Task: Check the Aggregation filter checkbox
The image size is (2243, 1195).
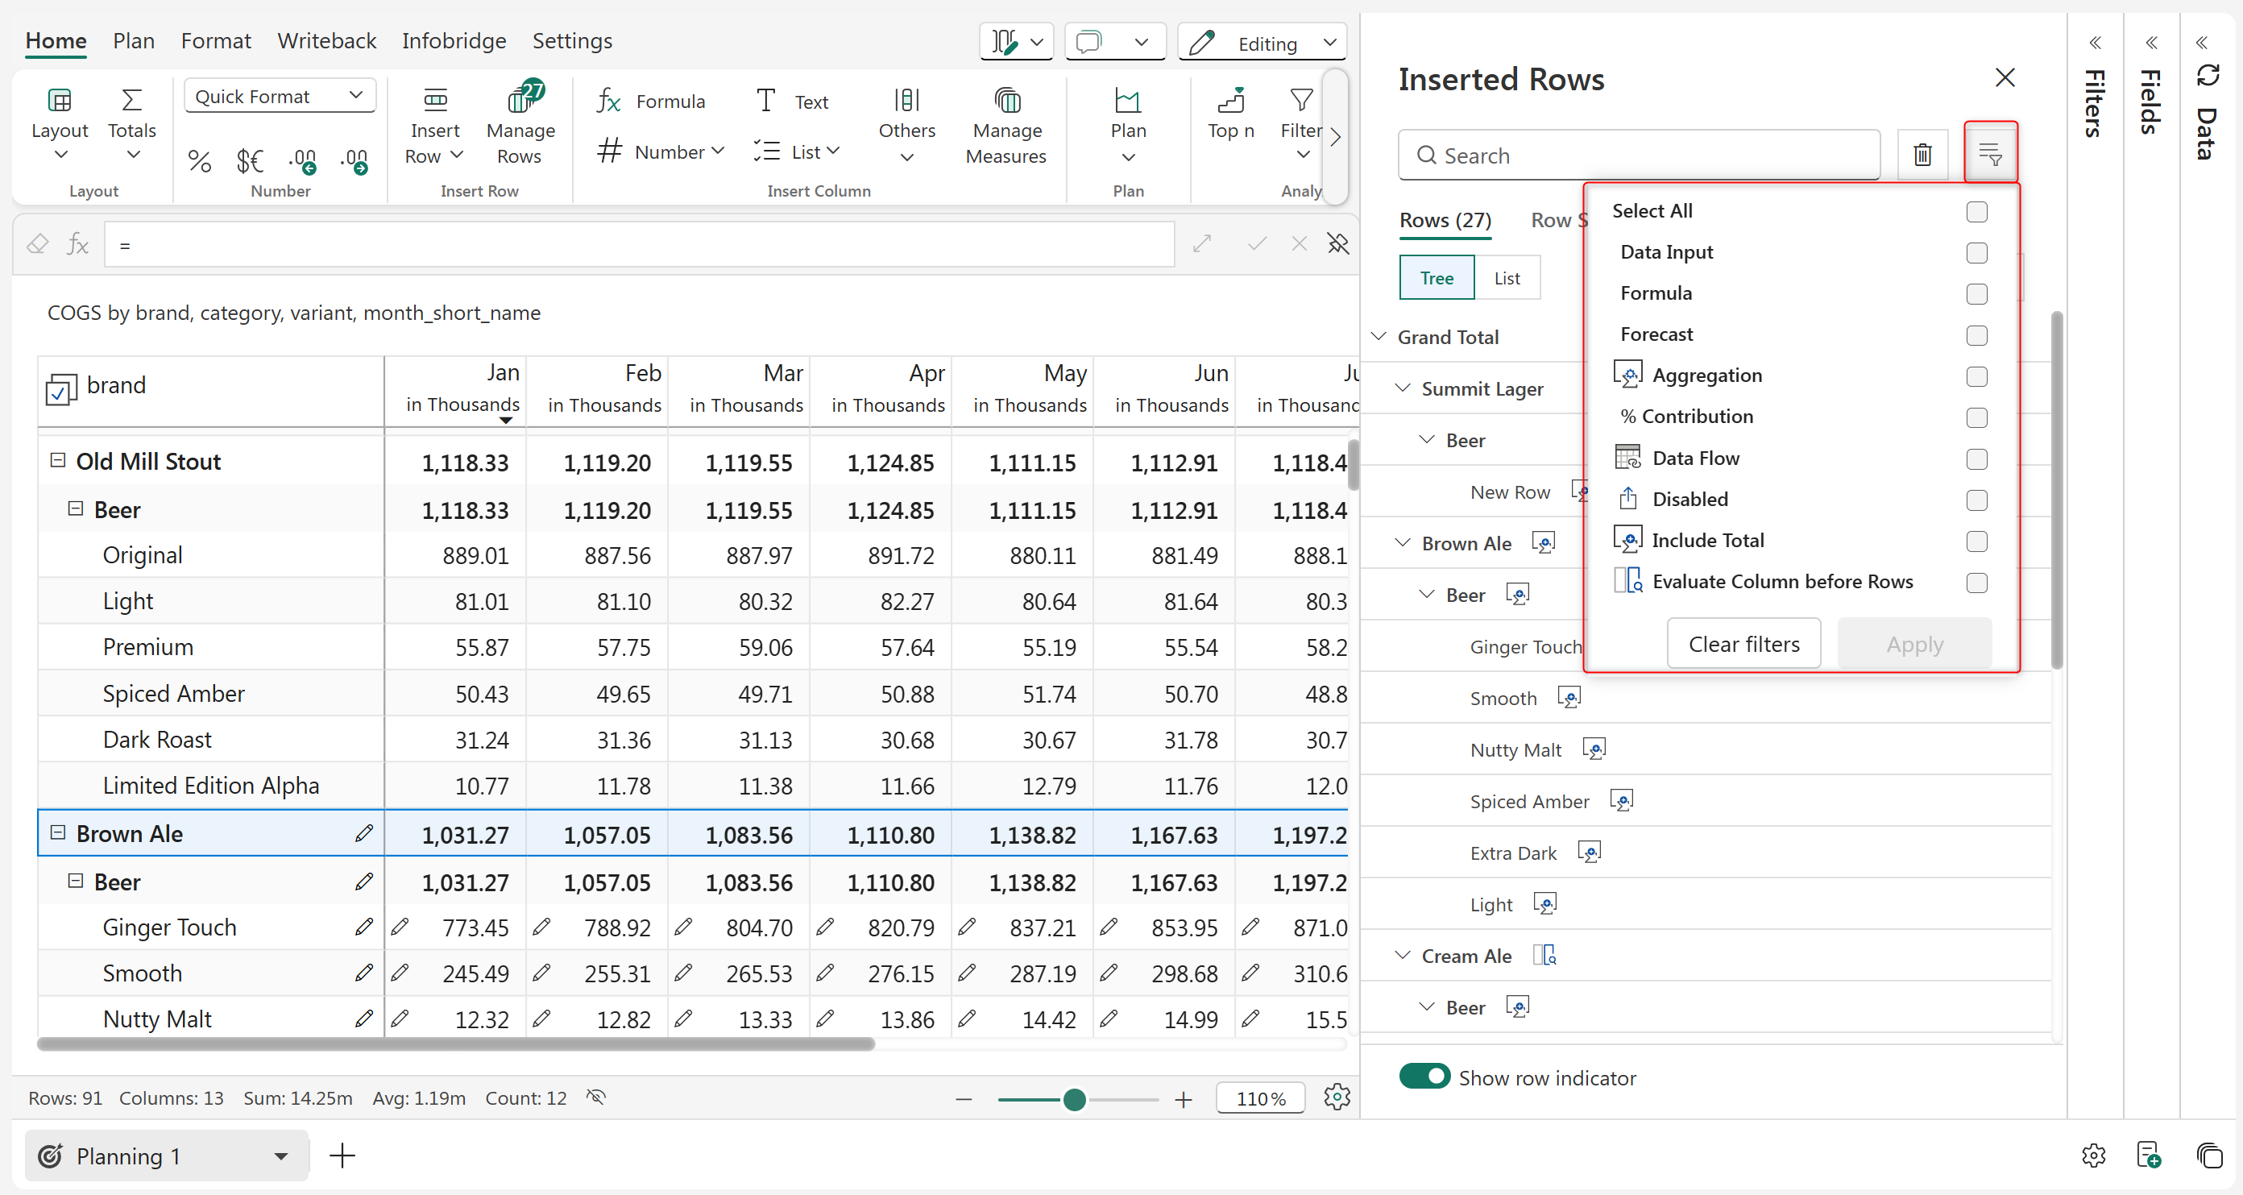Action: pyautogui.click(x=1976, y=376)
